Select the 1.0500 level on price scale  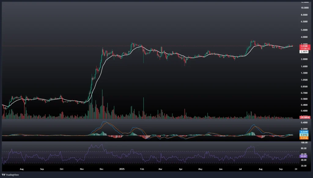pyautogui.click(x=304, y=80)
